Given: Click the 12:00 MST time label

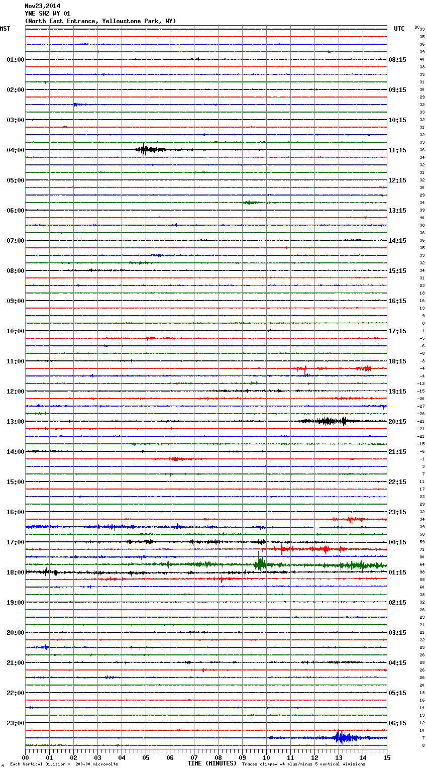Looking at the screenshot, I should [x=15, y=392].
